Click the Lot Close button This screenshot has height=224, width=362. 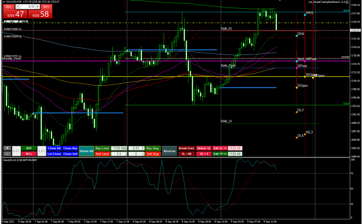(x=54, y=154)
